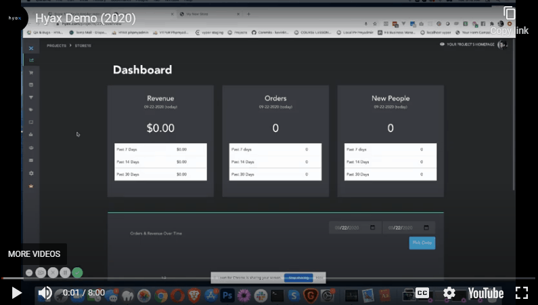
Task: Seek using the video progress bar
Action: coord(269,278)
